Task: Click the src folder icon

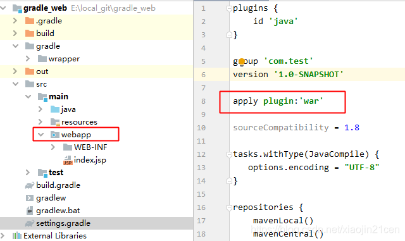Action: click(x=30, y=84)
